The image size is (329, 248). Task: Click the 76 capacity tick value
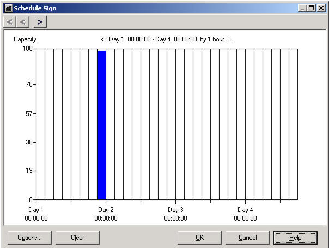pyautogui.click(x=29, y=84)
